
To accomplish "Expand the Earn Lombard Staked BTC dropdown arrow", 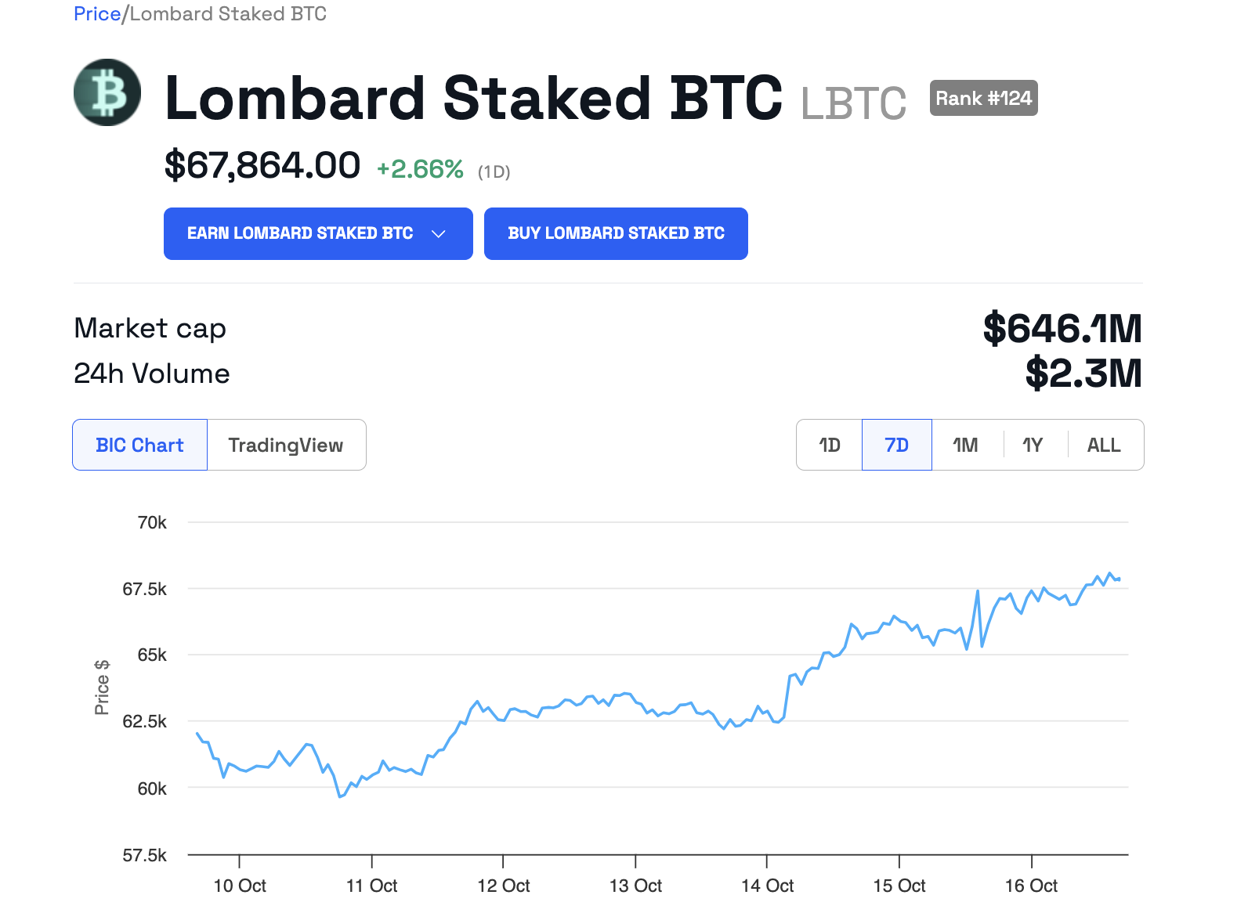I will click(439, 234).
